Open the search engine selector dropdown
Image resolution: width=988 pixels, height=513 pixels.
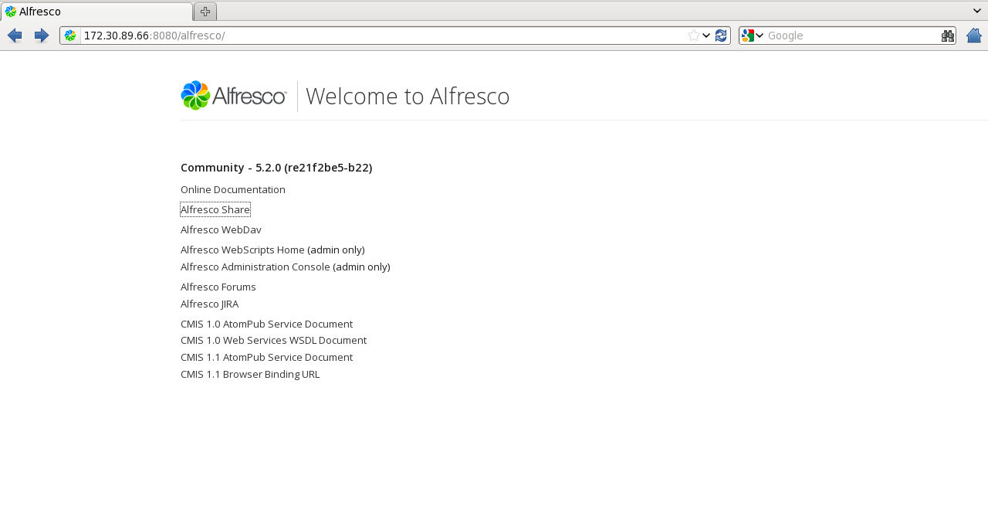pyautogui.click(x=760, y=36)
